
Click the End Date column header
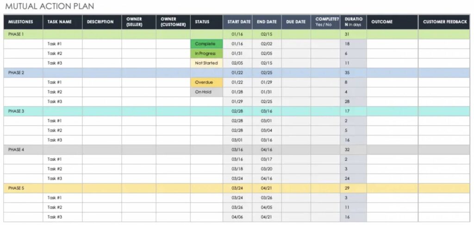tap(267, 22)
